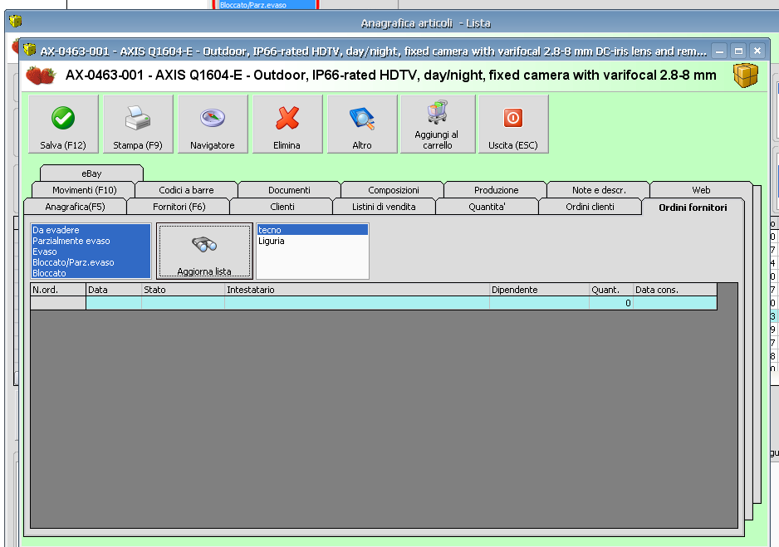This screenshot has width=779, height=547.
Task: Select 'Bloccato/Parz.evaso' in the status list
Action: 91,262
